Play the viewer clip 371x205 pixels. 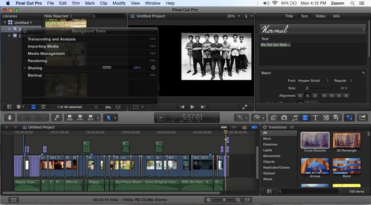pos(192,107)
